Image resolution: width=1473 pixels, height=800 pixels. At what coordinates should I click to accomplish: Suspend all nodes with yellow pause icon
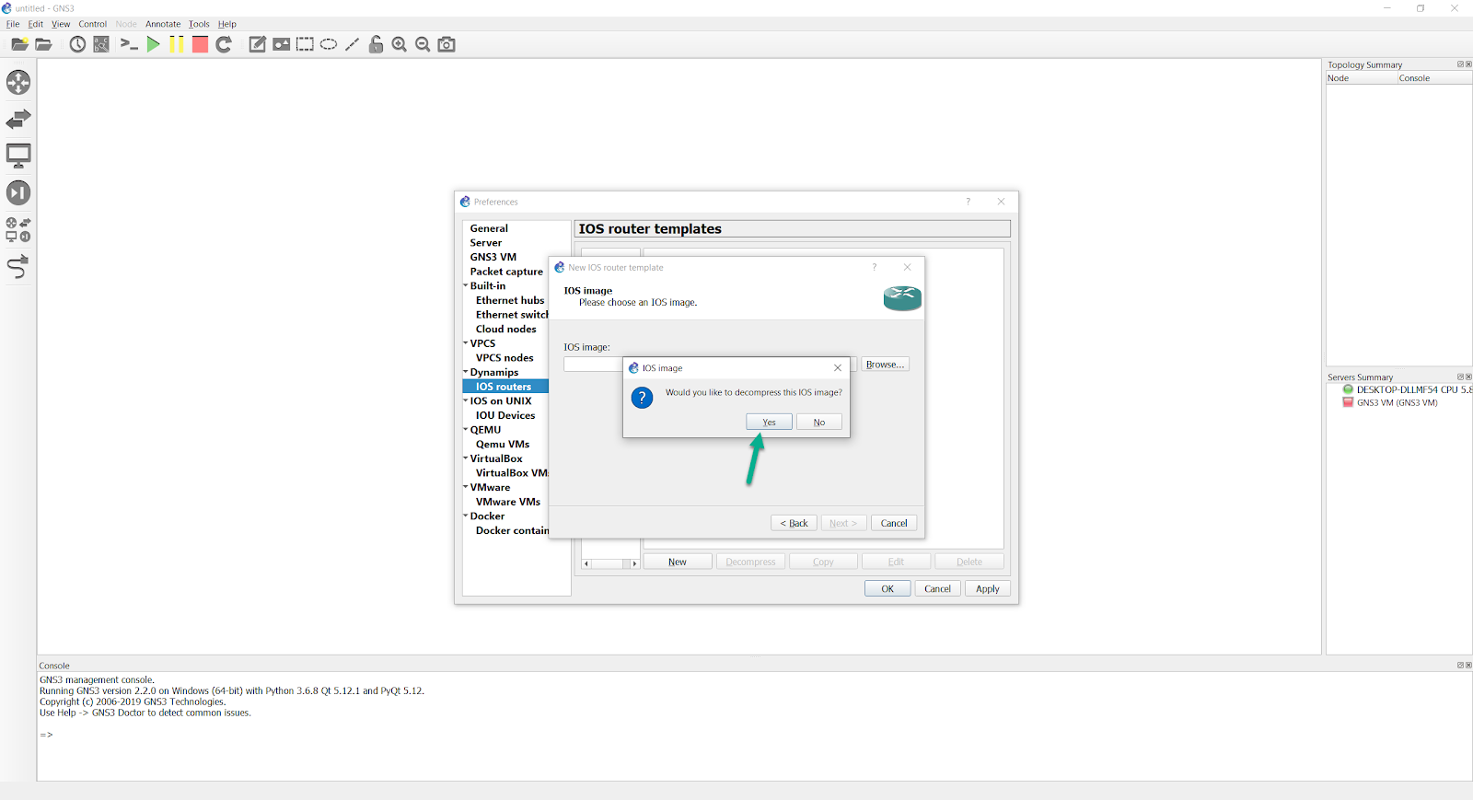point(176,44)
